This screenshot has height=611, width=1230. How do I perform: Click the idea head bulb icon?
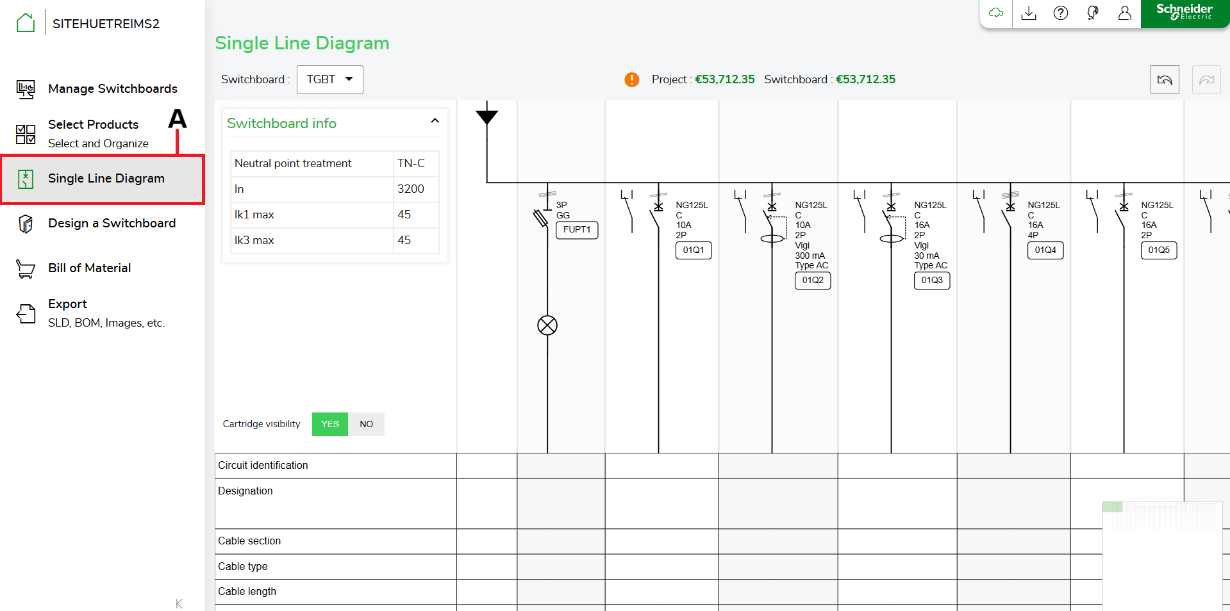pos(1093,13)
